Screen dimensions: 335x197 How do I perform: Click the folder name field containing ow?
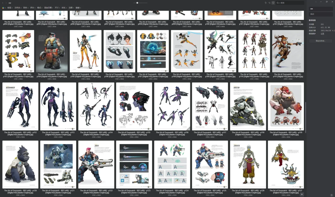click(321, 9)
